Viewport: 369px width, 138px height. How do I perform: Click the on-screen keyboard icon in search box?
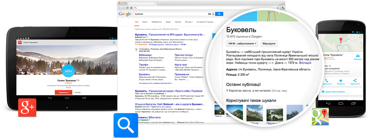coord(209,14)
